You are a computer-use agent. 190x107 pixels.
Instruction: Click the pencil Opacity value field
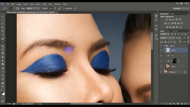tap(51, 8)
